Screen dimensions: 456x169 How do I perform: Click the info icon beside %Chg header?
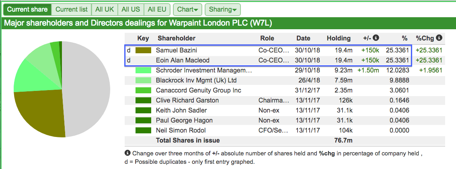point(439,38)
